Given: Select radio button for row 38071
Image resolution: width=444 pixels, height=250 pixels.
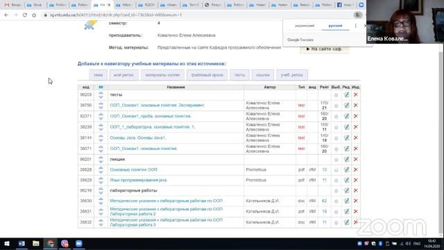Looking at the screenshot, I should tap(336, 149).
